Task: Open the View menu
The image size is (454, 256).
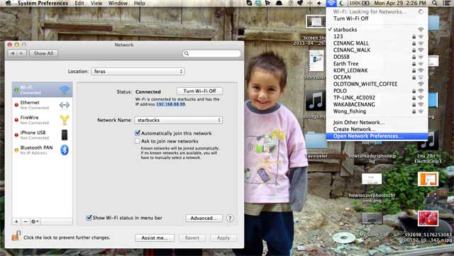Action: click(96, 3)
